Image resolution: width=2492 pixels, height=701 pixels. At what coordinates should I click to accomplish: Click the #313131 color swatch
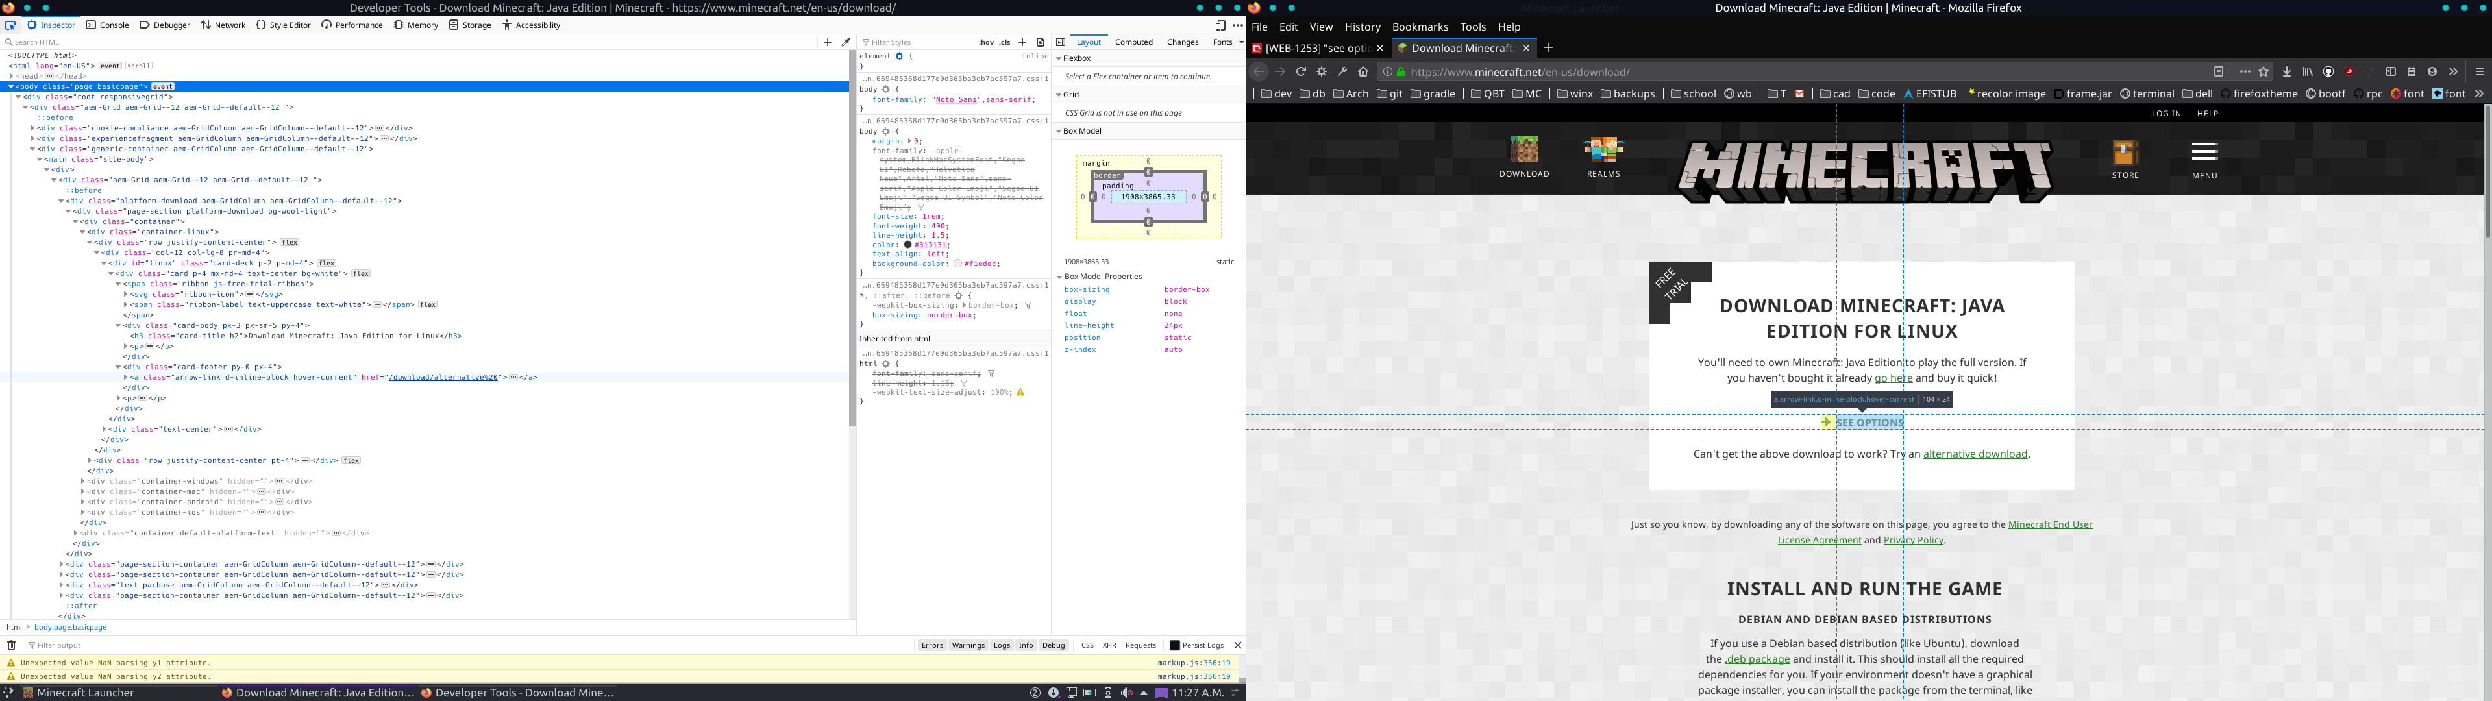(907, 245)
